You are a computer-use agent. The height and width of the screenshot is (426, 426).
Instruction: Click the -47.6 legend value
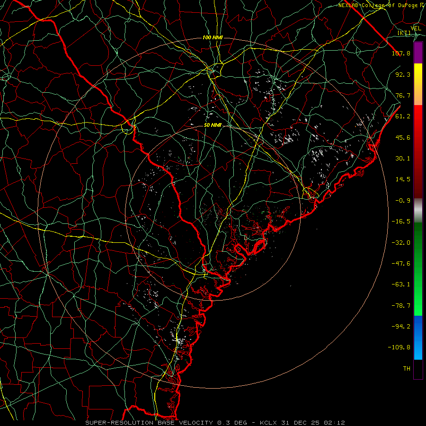[401, 264]
